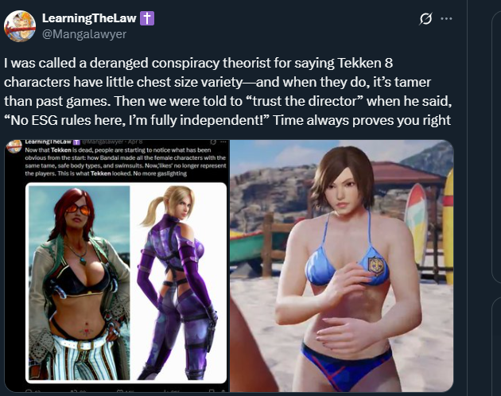Click the 'Apr 8' date in embedded screenshot
This screenshot has height=396, width=501.
135,142
